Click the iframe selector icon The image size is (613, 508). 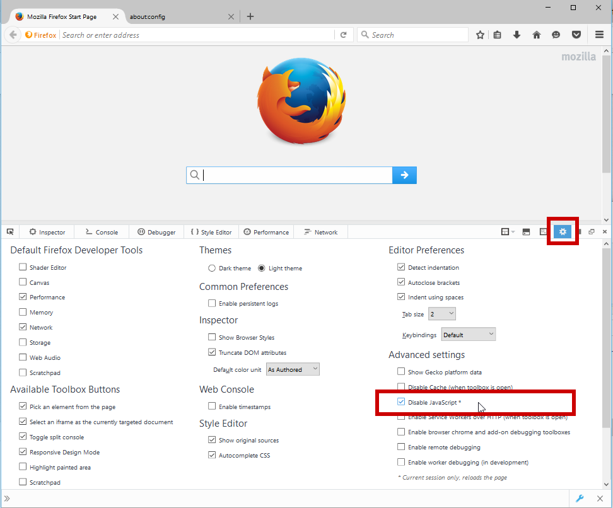(x=508, y=232)
